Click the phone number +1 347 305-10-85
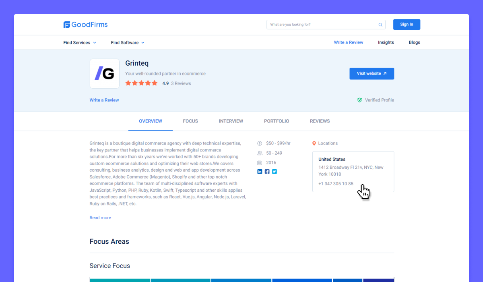This screenshot has height=282, width=483. [x=336, y=184]
